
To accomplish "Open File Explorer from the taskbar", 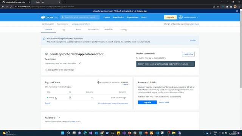I will coord(174,133).
